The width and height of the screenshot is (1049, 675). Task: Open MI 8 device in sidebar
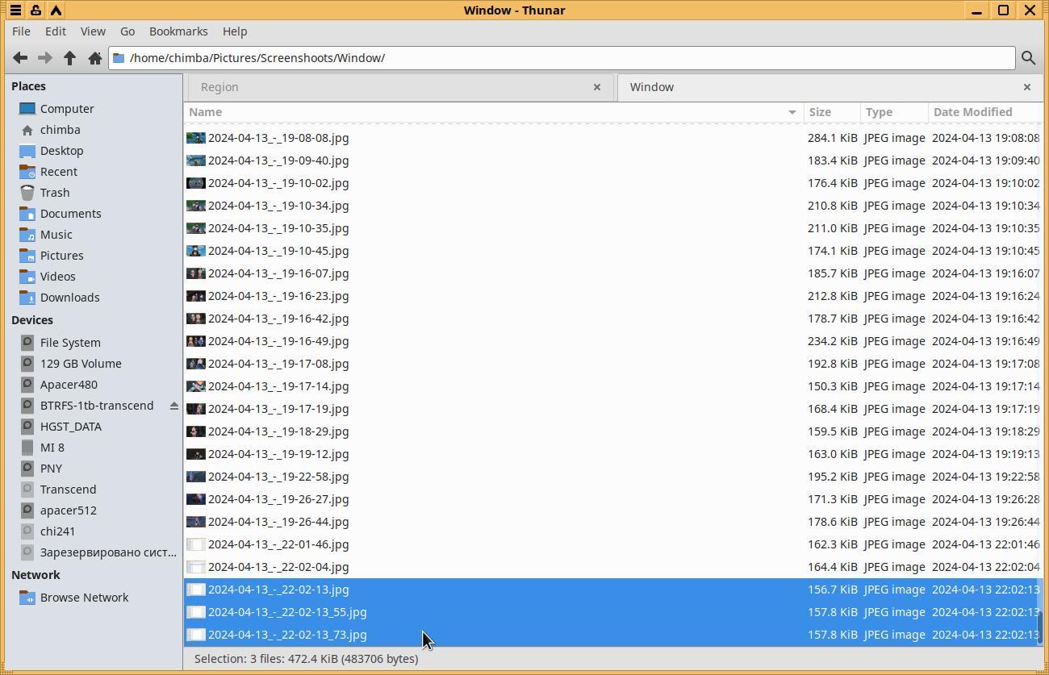click(52, 448)
